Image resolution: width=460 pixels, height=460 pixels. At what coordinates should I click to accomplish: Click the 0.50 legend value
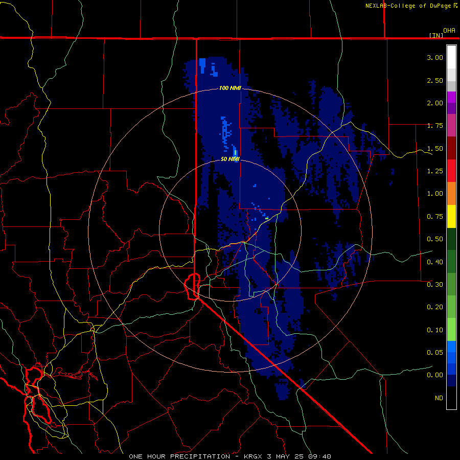435,239
